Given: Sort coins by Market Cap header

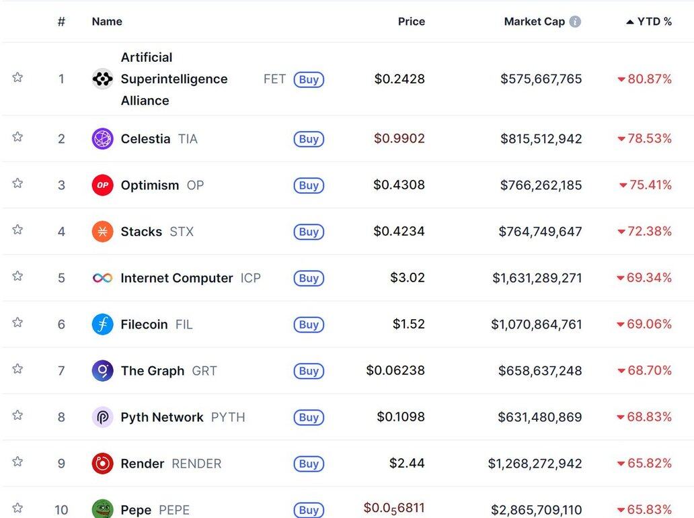Looking at the screenshot, I should tap(534, 21).
